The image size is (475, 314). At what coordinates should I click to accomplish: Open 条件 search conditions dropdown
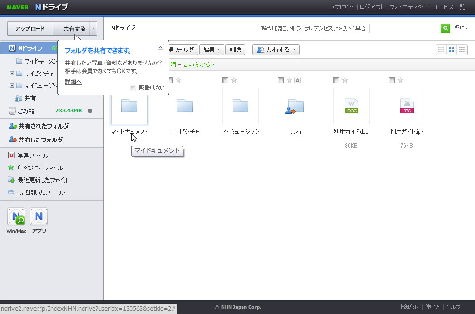click(461, 28)
